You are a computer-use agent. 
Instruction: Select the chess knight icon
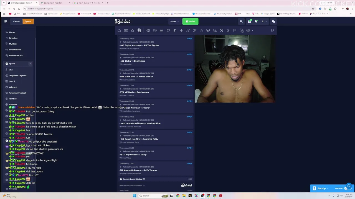(x=228, y=30)
